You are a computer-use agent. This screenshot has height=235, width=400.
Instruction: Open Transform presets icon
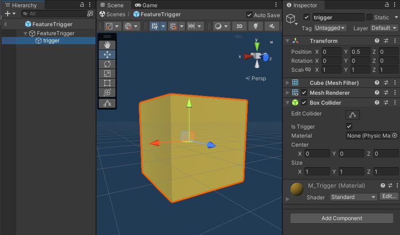click(x=386, y=41)
